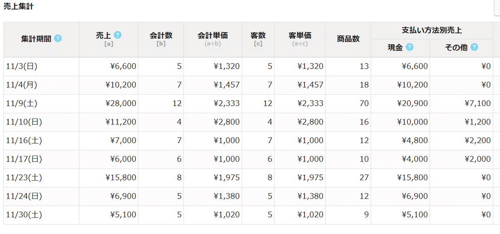
Task: Select the 11/23(土) date cell
Action: coord(24,178)
